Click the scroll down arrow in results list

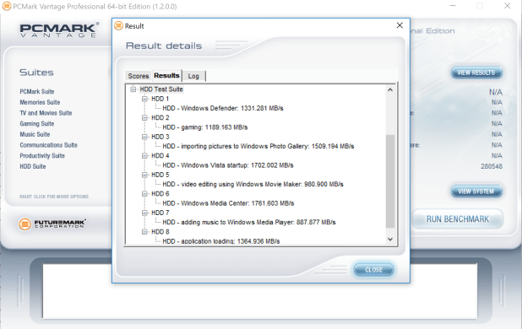tap(390, 240)
